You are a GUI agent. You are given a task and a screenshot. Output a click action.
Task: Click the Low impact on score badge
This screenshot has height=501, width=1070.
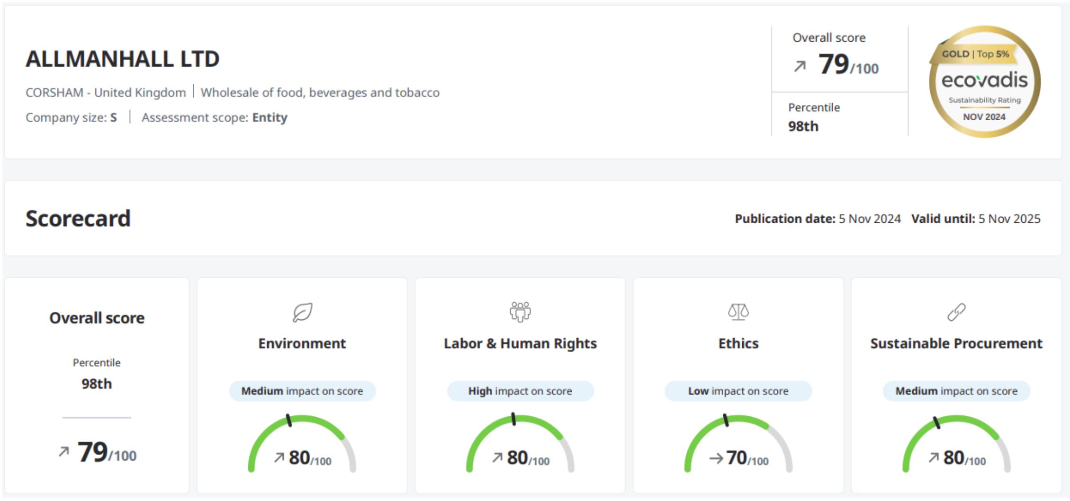click(x=738, y=391)
